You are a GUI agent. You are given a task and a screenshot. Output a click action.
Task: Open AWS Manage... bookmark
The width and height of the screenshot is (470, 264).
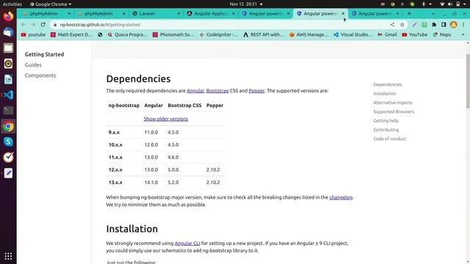click(308, 34)
